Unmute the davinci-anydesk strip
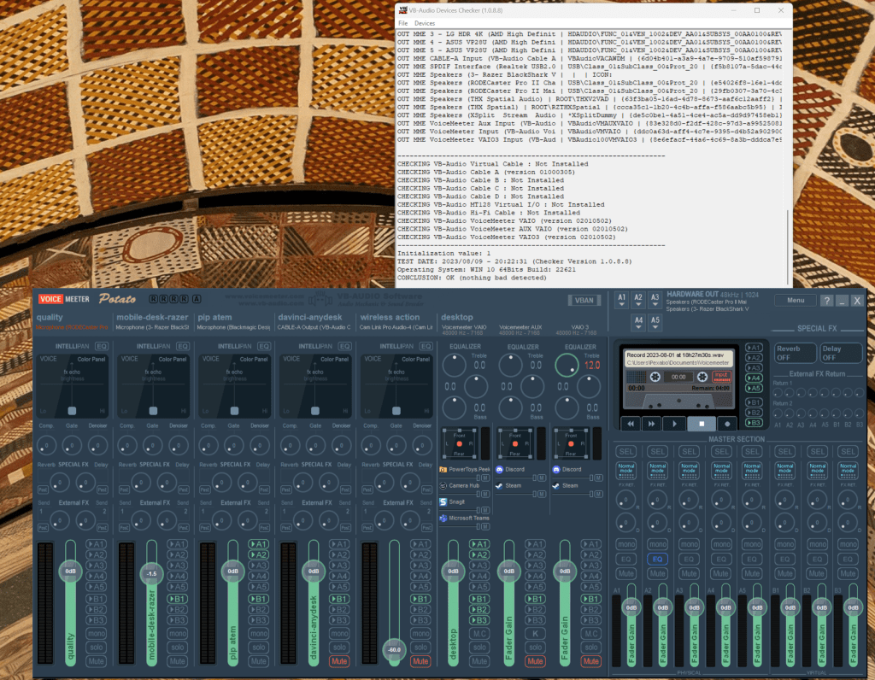Image resolution: width=875 pixels, height=680 pixels. (x=338, y=661)
